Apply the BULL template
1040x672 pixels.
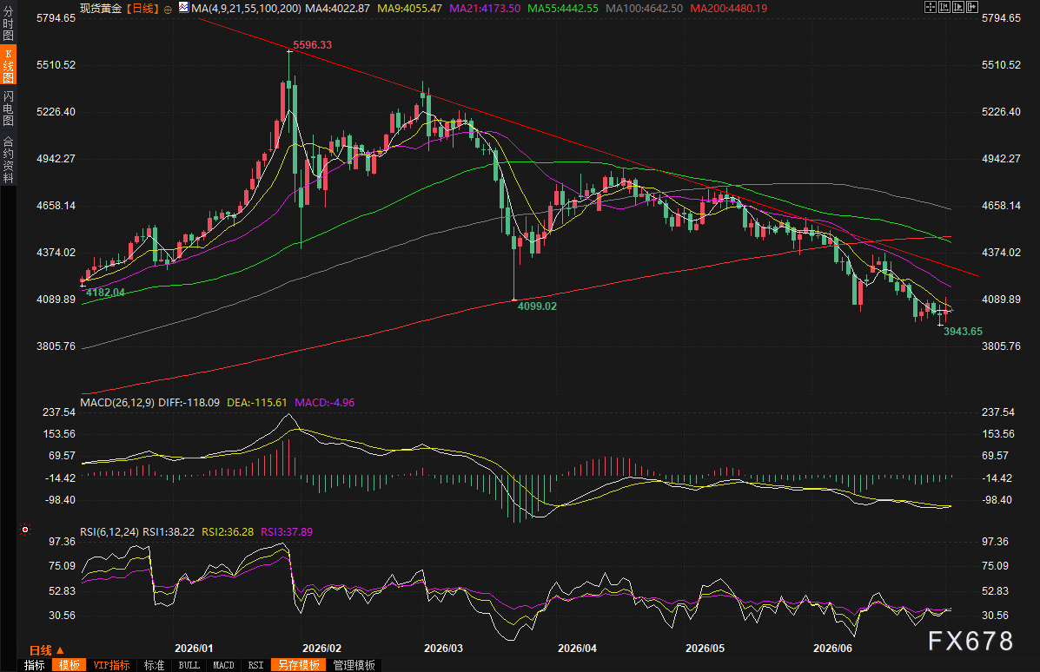189,665
